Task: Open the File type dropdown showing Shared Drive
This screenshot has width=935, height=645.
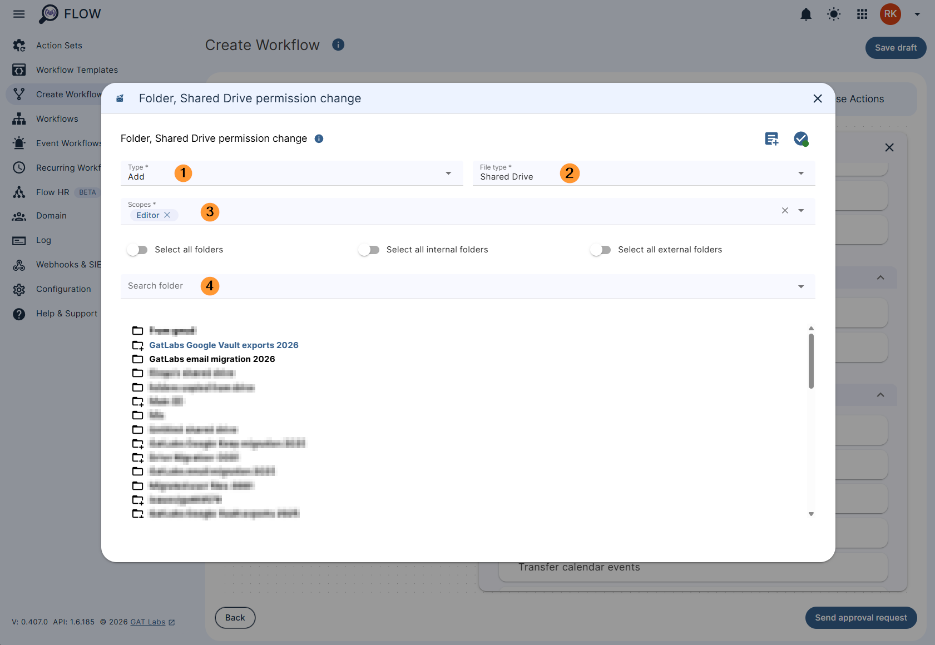Action: click(801, 173)
